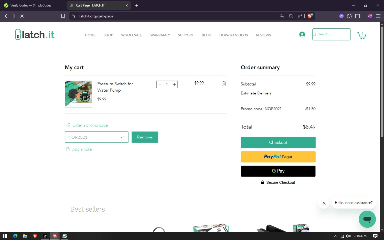Click the promo code input with NOP2021

click(x=97, y=137)
